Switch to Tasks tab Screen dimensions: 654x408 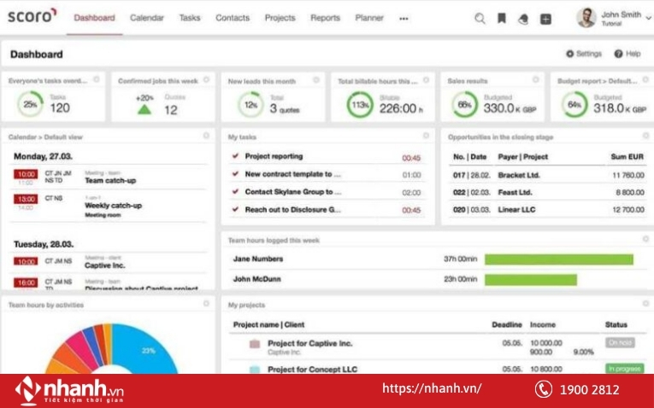[190, 18]
